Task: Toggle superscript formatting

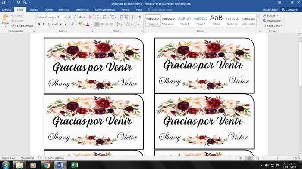Action: 66,24
